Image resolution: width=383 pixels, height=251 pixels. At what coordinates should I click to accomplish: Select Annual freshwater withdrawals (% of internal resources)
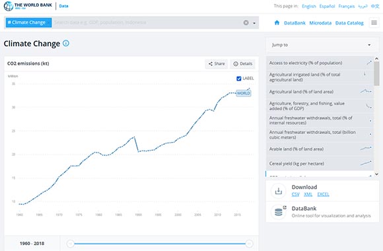point(320,120)
